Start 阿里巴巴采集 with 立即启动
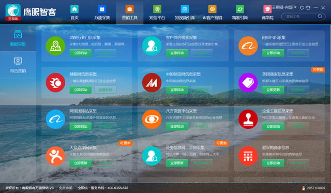Viewport: 331px width, 193px height. coord(273,53)
